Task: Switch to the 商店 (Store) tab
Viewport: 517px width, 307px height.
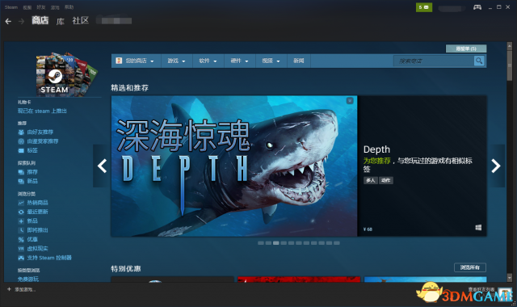Action: pos(40,20)
